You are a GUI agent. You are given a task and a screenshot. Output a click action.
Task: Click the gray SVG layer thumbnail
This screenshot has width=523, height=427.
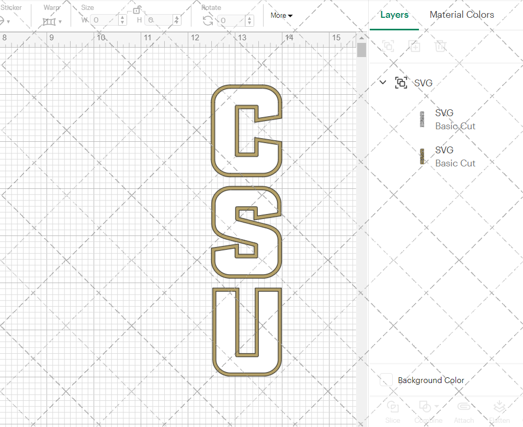click(x=422, y=119)
